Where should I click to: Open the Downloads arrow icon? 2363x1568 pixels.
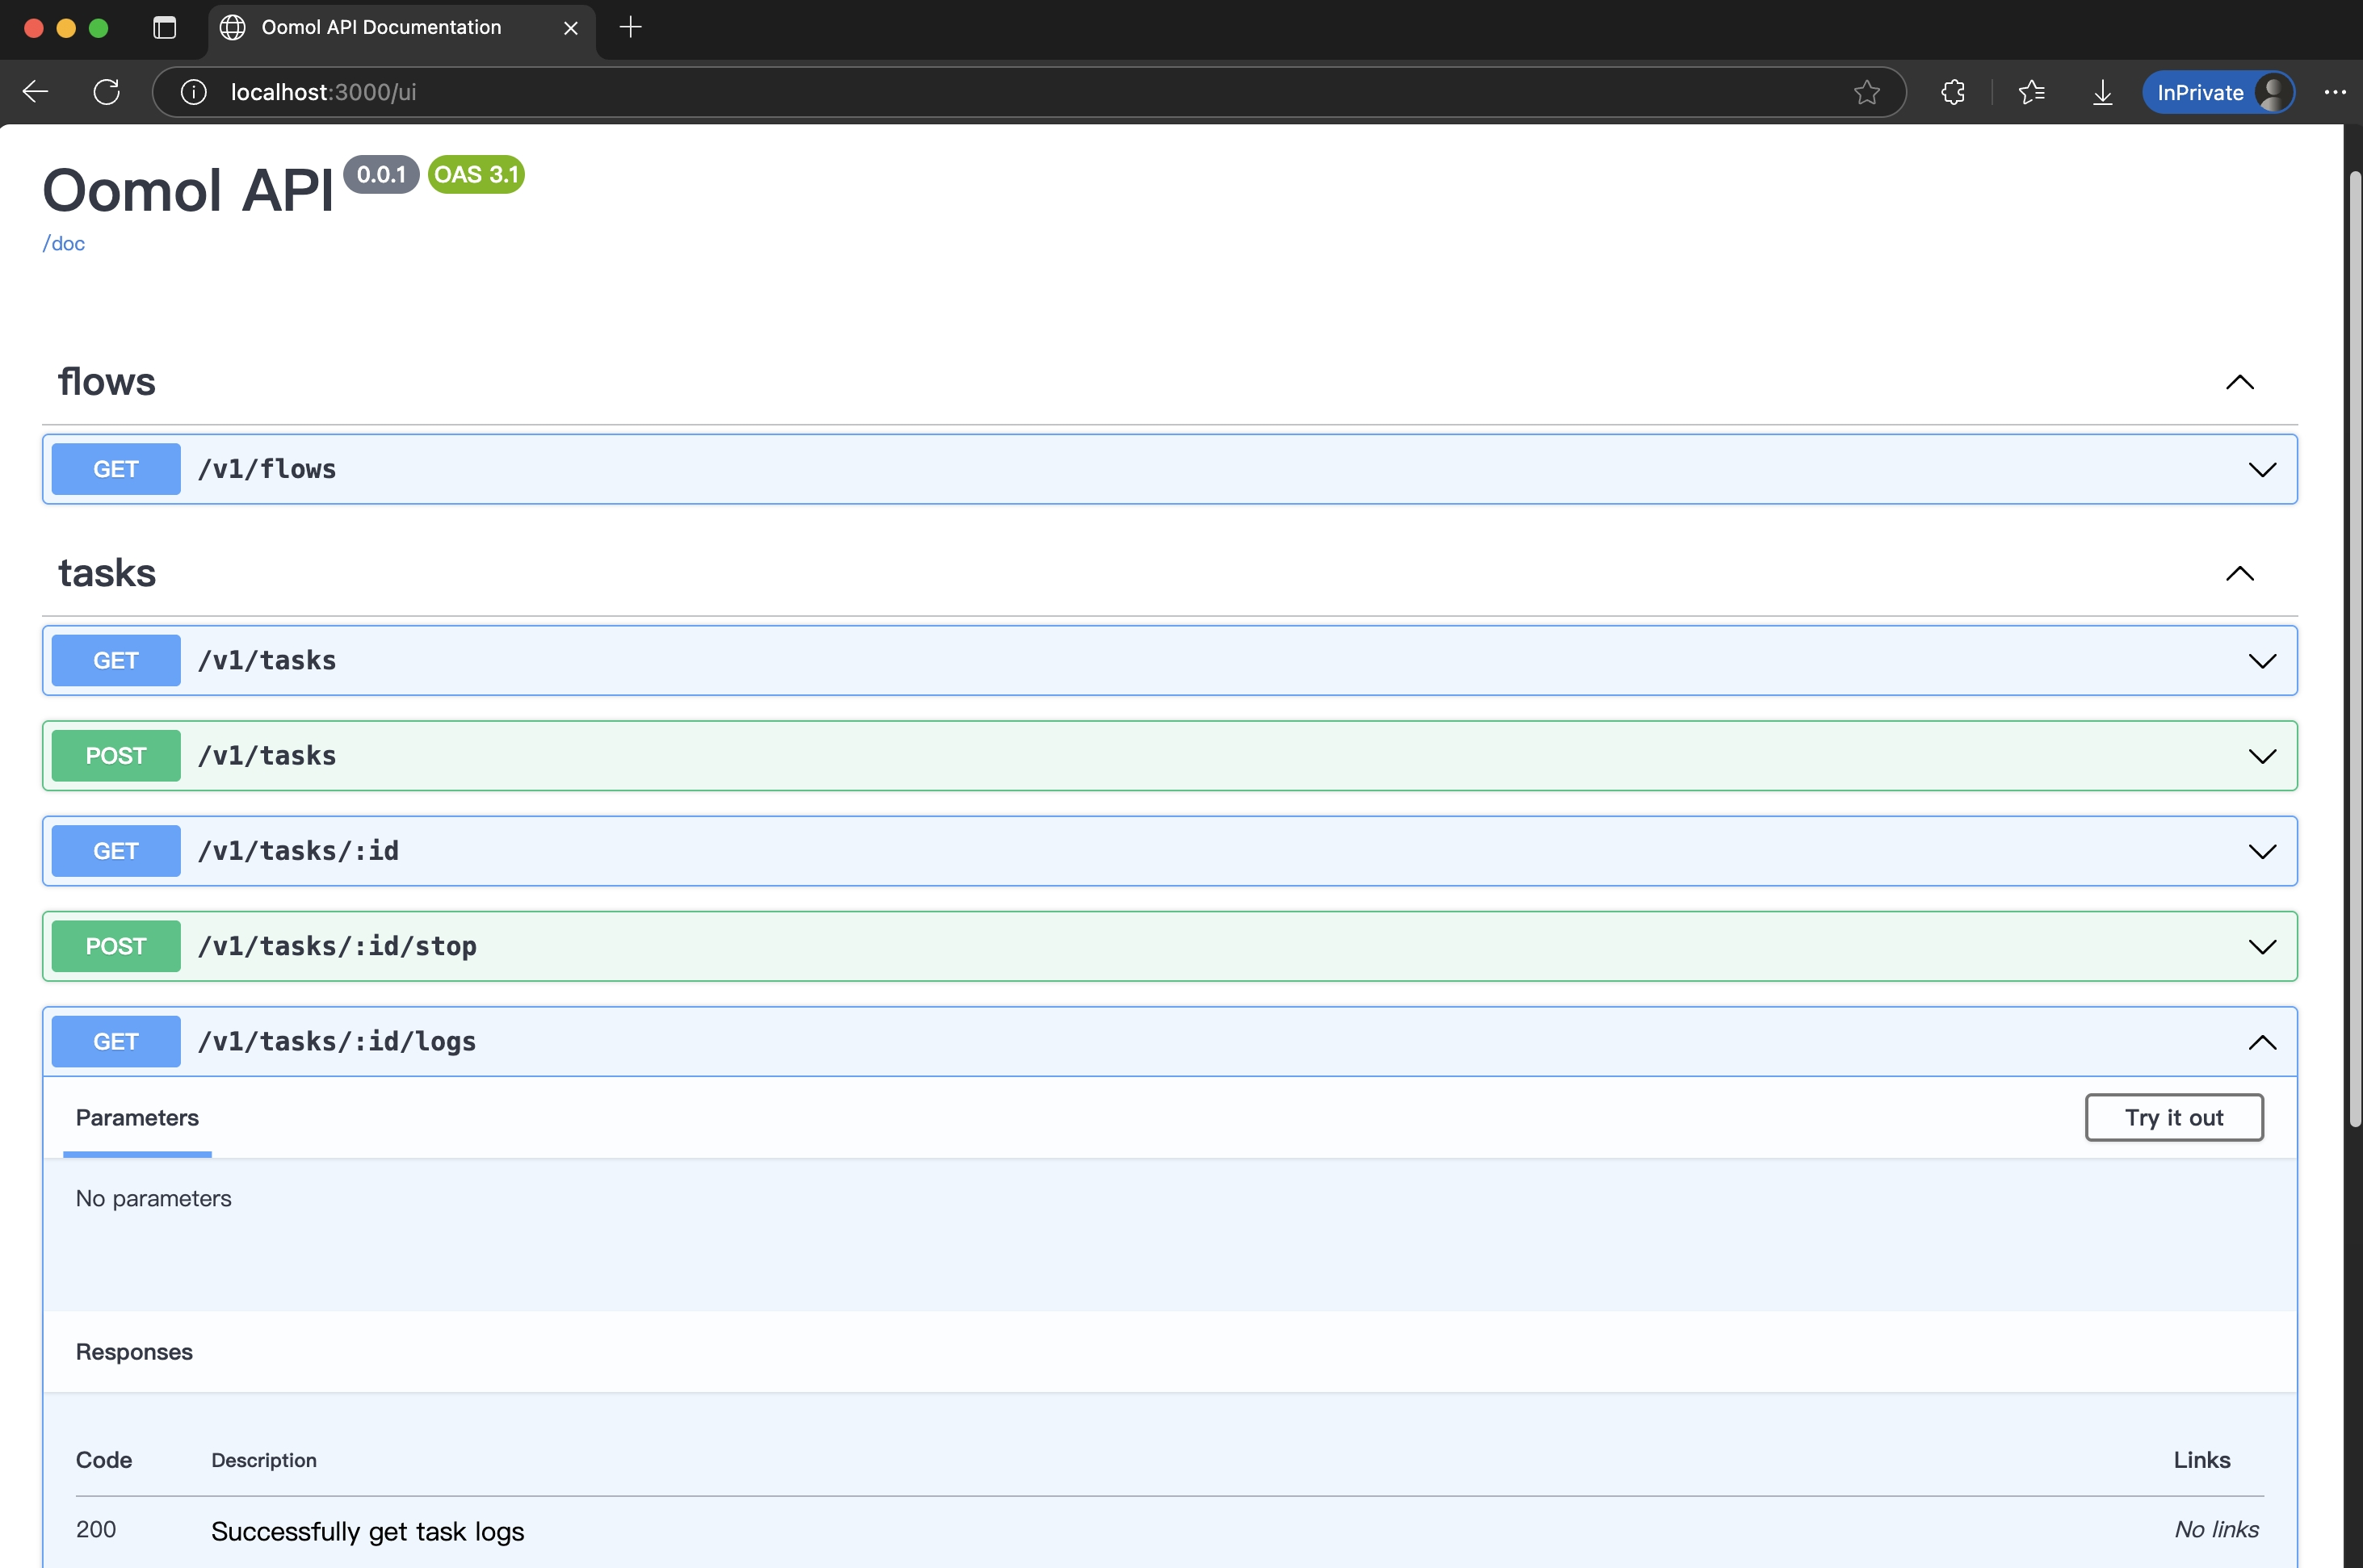click(x=2102, y=92)
